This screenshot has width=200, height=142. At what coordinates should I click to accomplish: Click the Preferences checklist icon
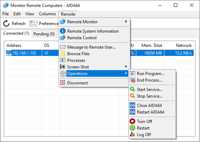[33, 23]
